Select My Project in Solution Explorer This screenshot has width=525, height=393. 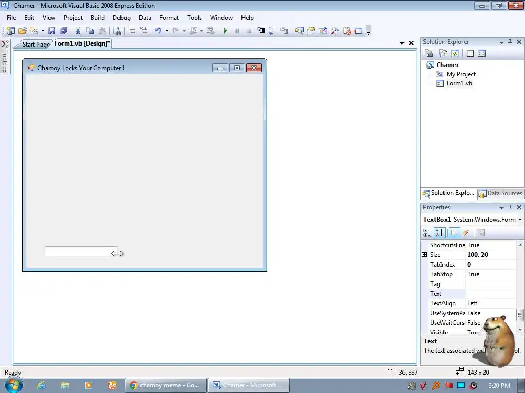tap(461, 74)
